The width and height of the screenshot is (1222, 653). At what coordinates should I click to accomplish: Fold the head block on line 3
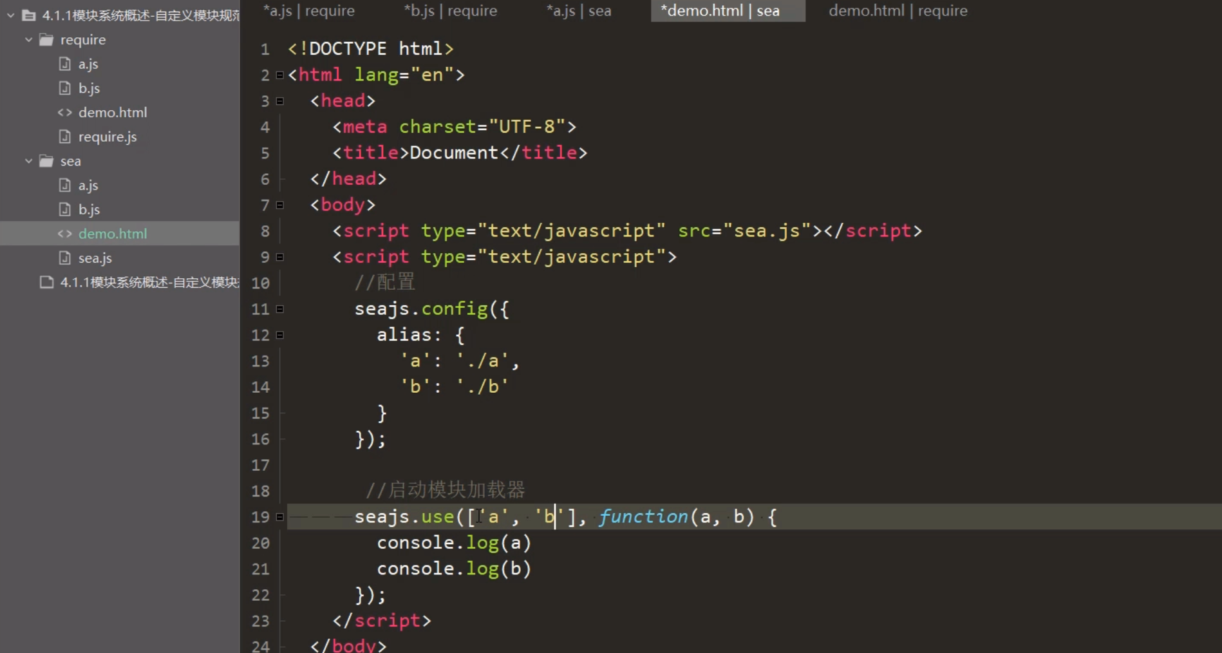coord(279,101)
